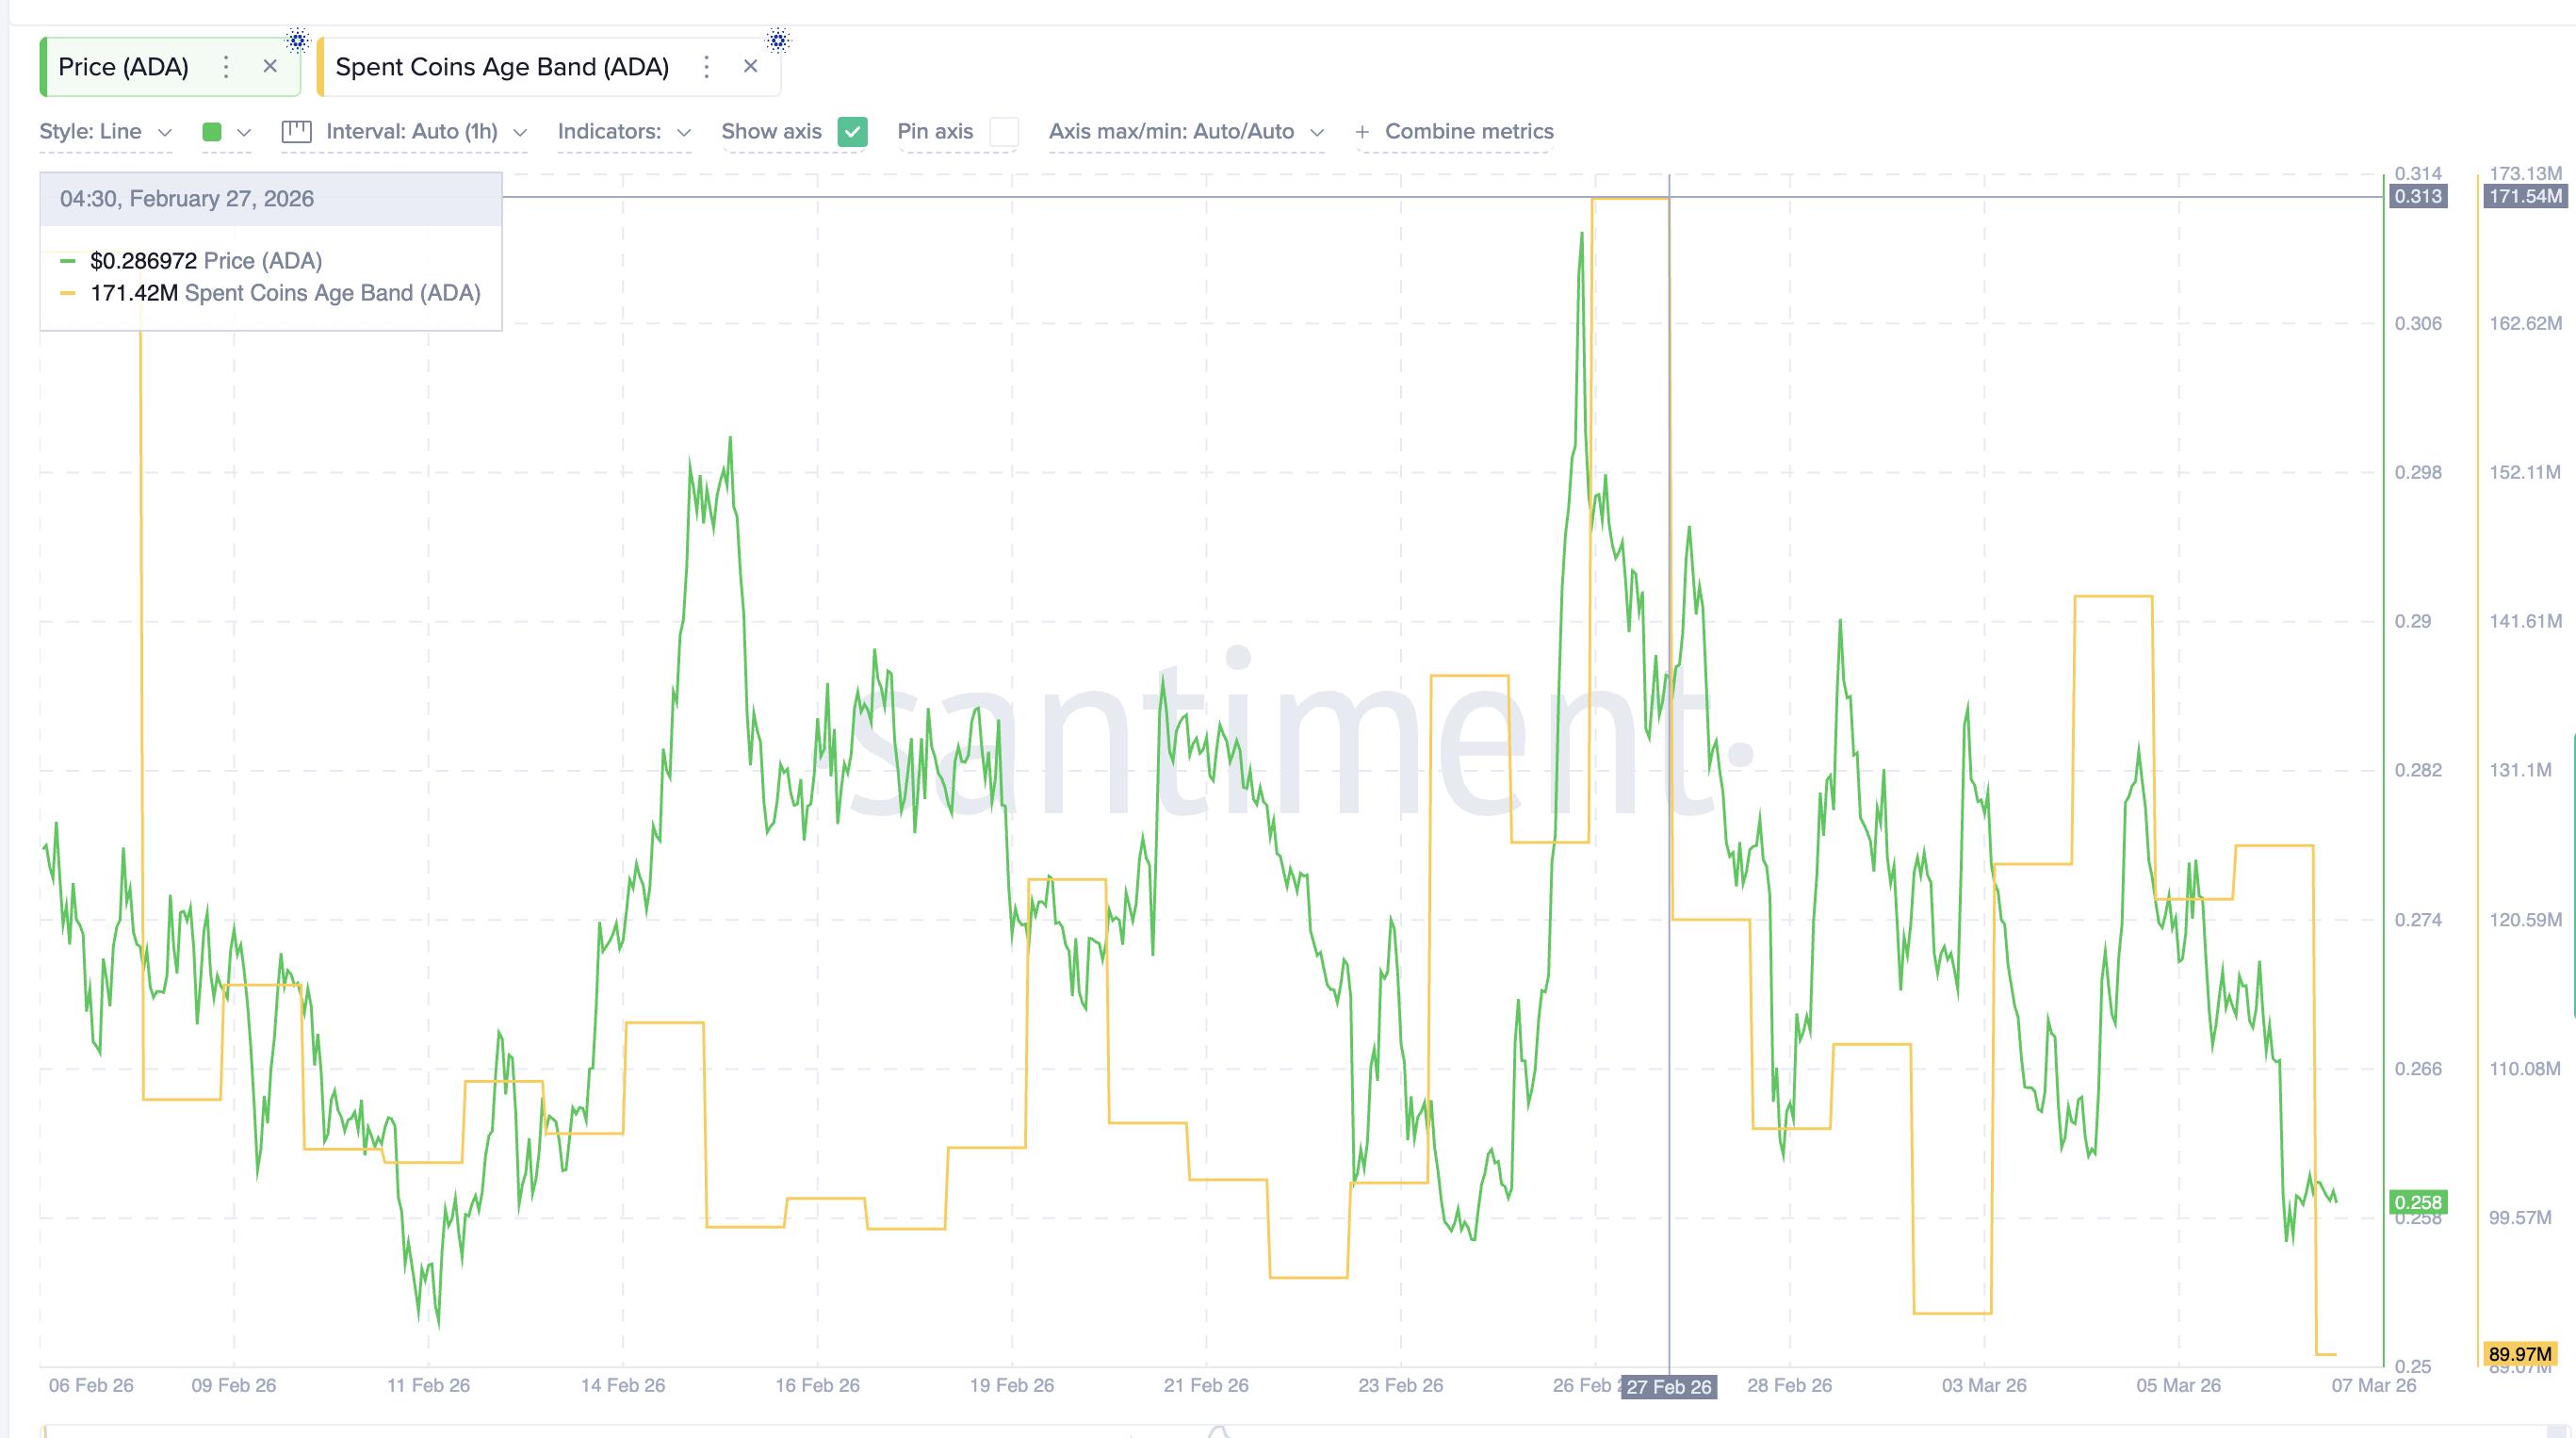Image resolution: width=2576 pixels, height=1438 pixels.
Task: Open the Spent Coins Age Band kebab menu
Action: [706, 67]
